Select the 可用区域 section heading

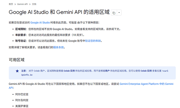[x=17, y=60]
